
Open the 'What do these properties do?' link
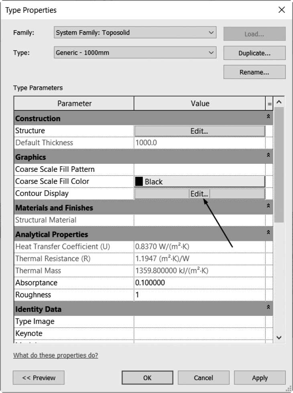pos(56,355)
